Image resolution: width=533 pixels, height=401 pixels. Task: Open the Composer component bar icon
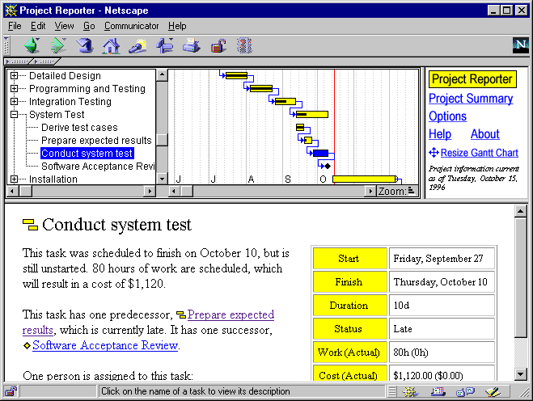pyautogui.click(x=493, y=392)
